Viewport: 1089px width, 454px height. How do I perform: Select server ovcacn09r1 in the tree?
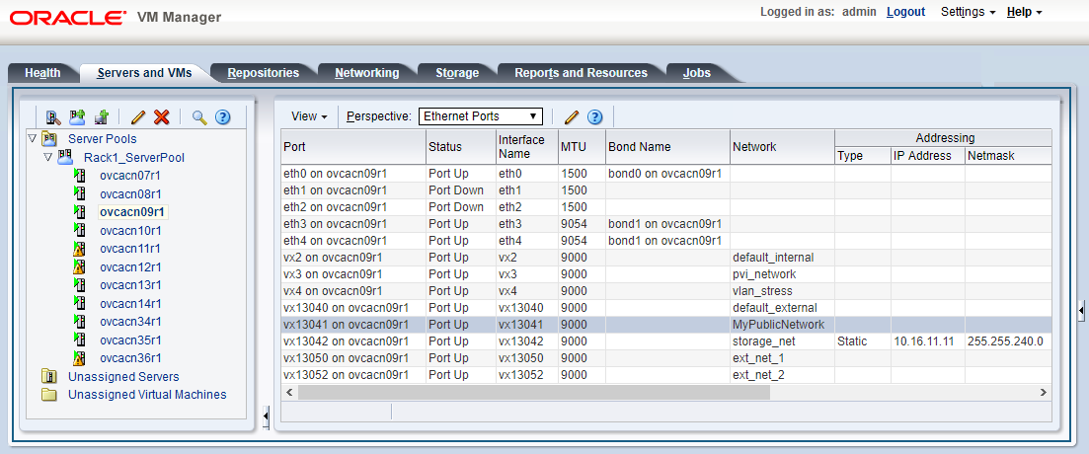point(133,212)
